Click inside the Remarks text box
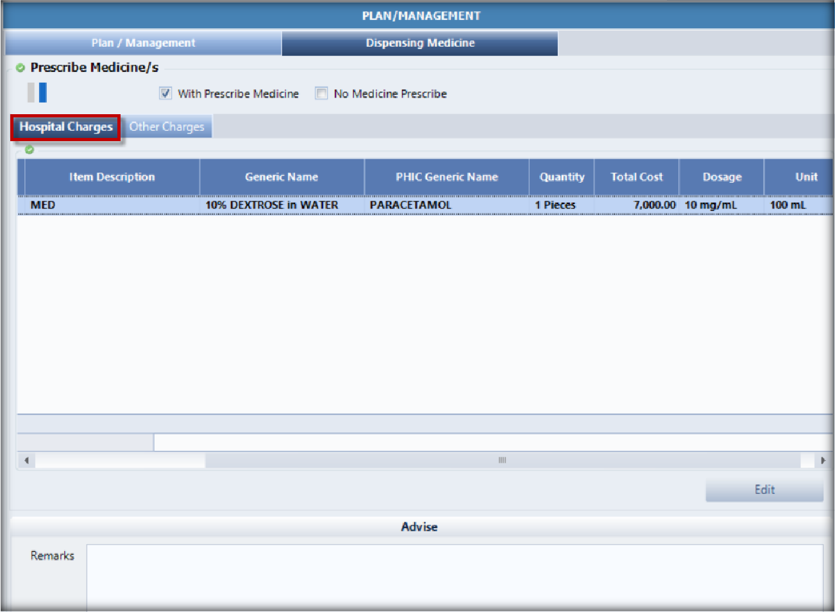The image size is (835, 612). pyautogui.click(x=454, y=574)
